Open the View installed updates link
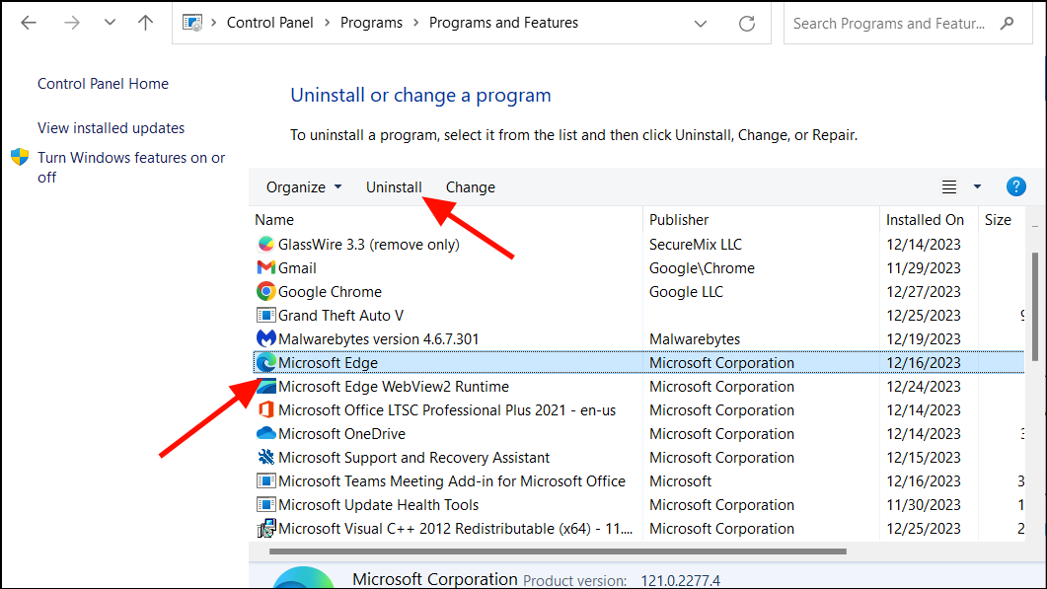Screen dimensions: 1047x589 pos(111,127)
